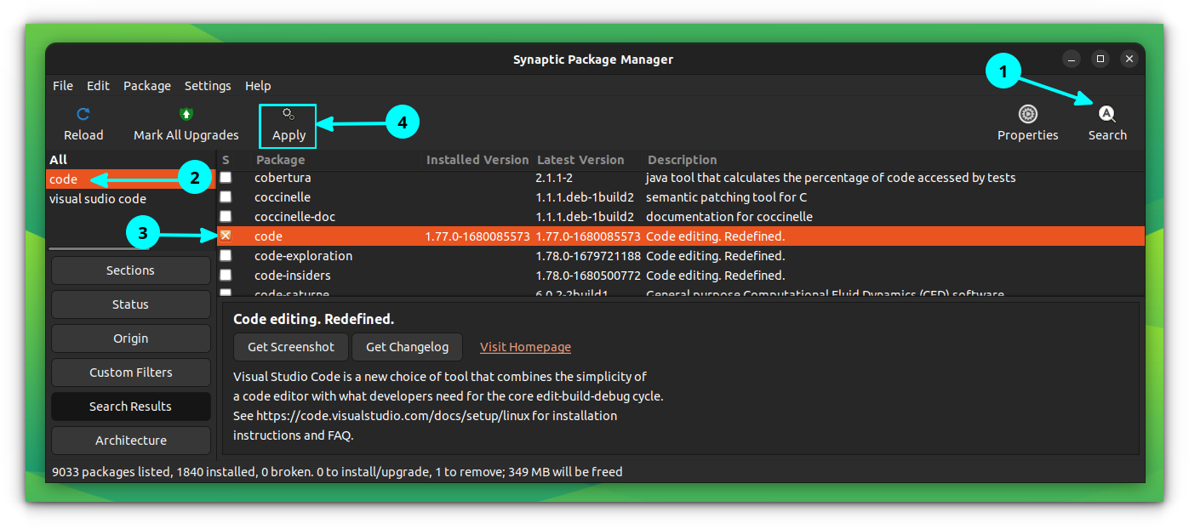The image size is (1189, 529).
Task: Click the status bar package summary
Action: pyautogui.click(x=337, y=471)
